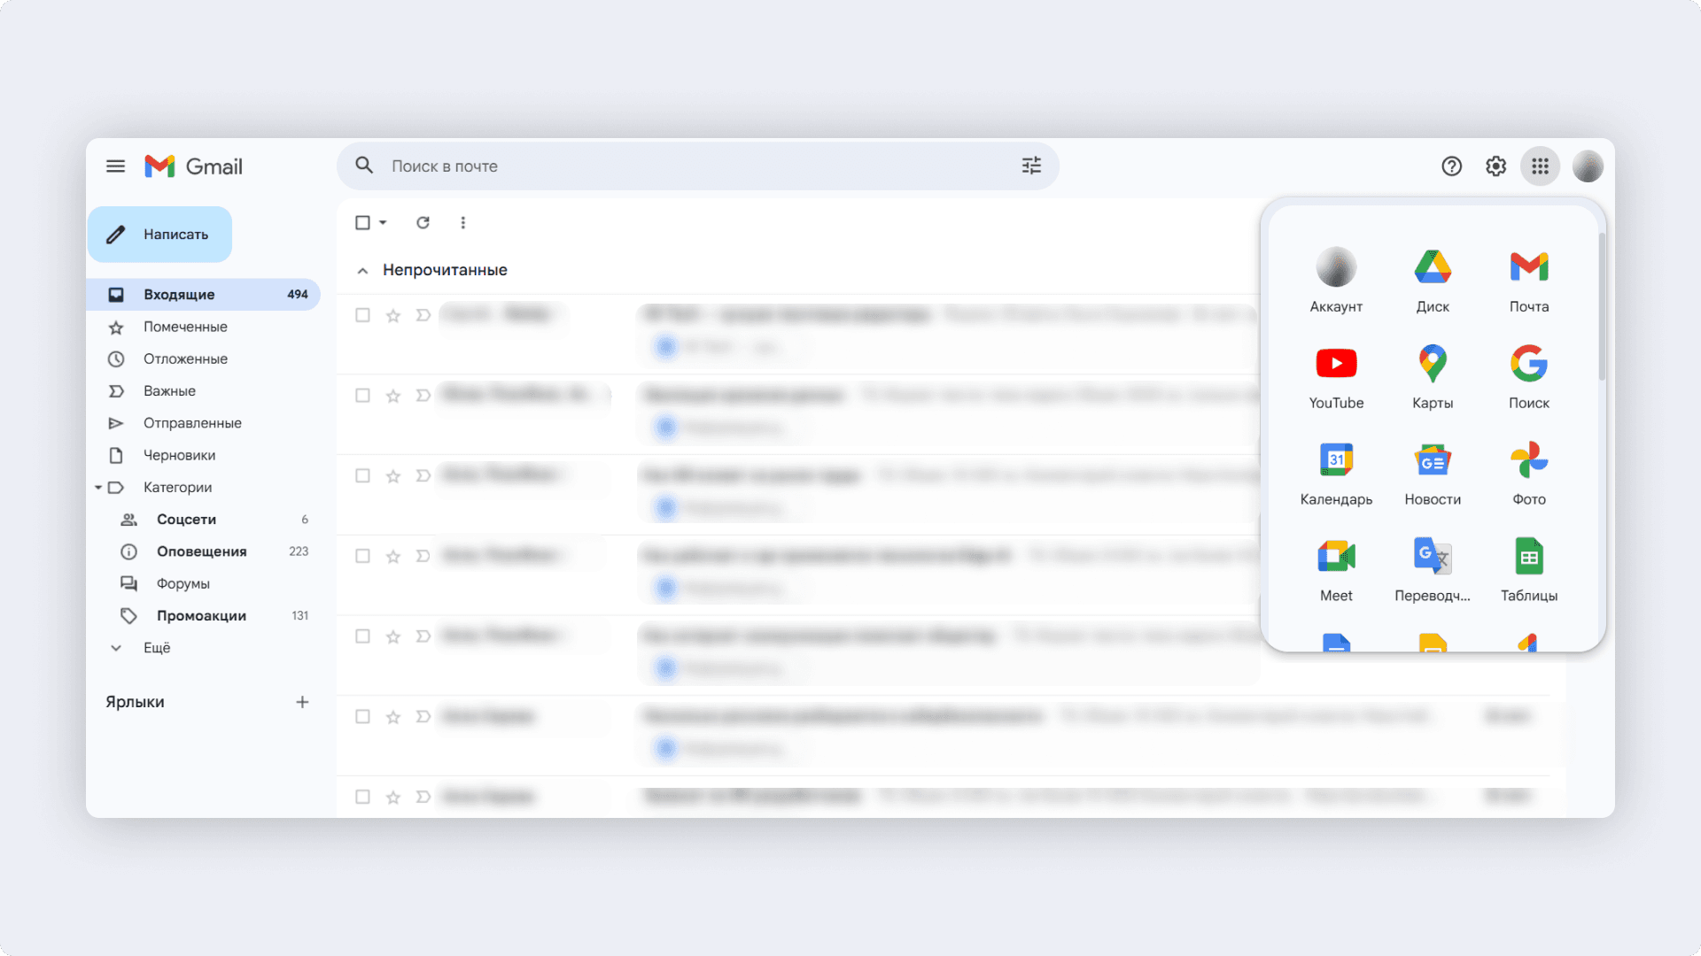The height and width of the screenshot is (956, 1701).
Task: Collapse the Непрочитанные section
Action: (x=362, y=270)
